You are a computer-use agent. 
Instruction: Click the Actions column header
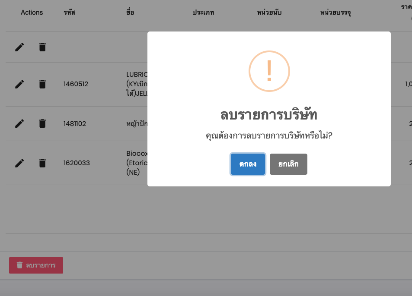pyautogui.click(x=32, y=13)
